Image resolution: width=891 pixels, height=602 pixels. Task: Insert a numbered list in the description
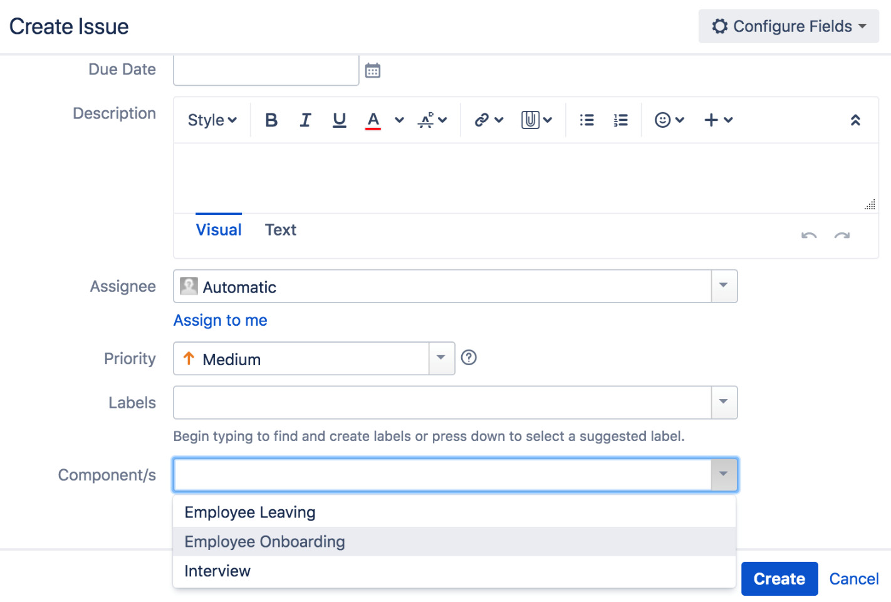pos(620,120)
